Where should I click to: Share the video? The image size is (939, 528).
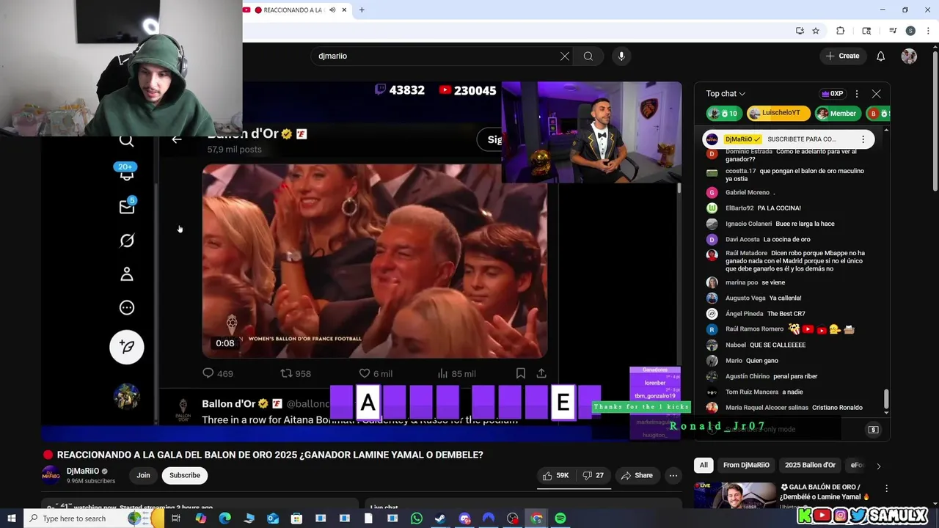pyautogui.click(x=637, y=475)
